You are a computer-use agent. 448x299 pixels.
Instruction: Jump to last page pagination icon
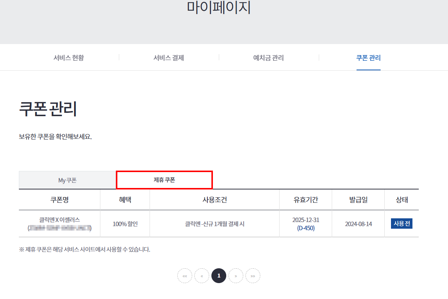pos(253,276)
